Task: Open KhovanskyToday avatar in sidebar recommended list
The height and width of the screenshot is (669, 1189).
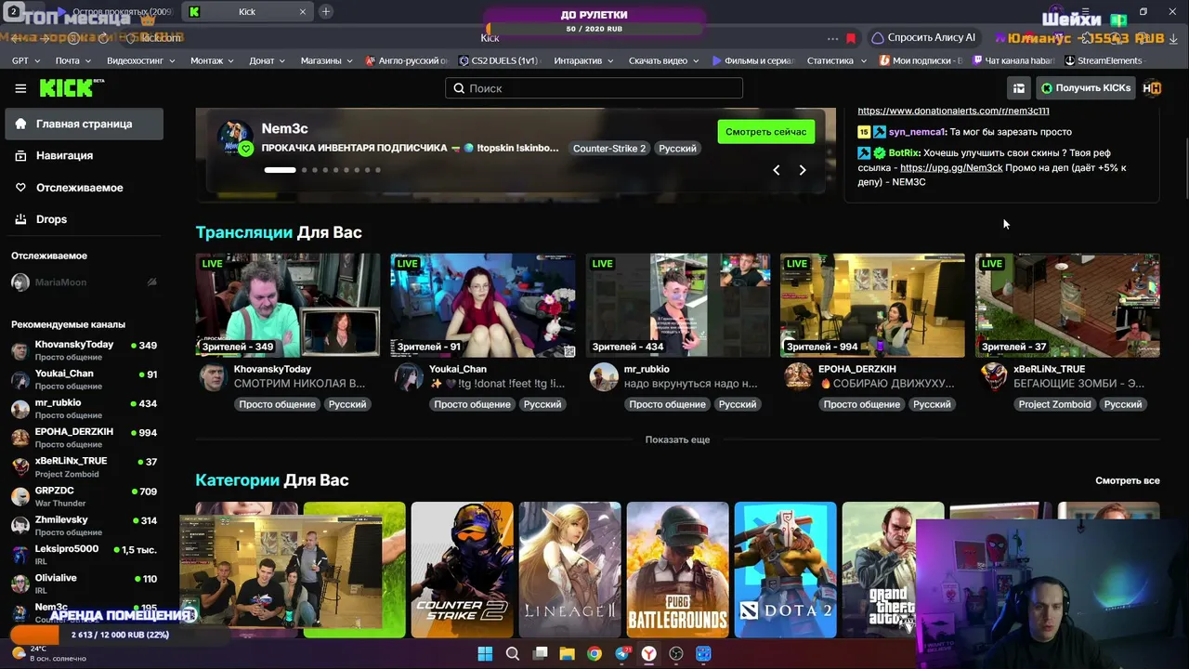Action: [x=20, y=351]
